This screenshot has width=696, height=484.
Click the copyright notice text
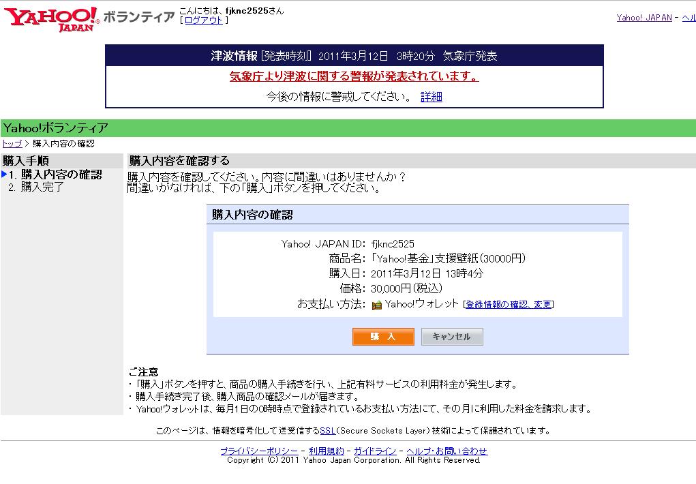tap(354, 460)
